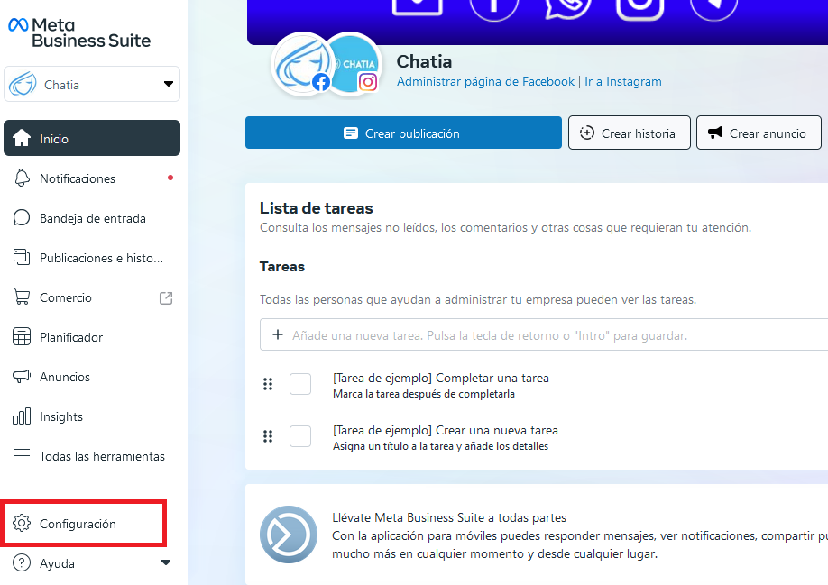
Task: Follow Administrar página de Facebook link
Action: coord(485,81)
